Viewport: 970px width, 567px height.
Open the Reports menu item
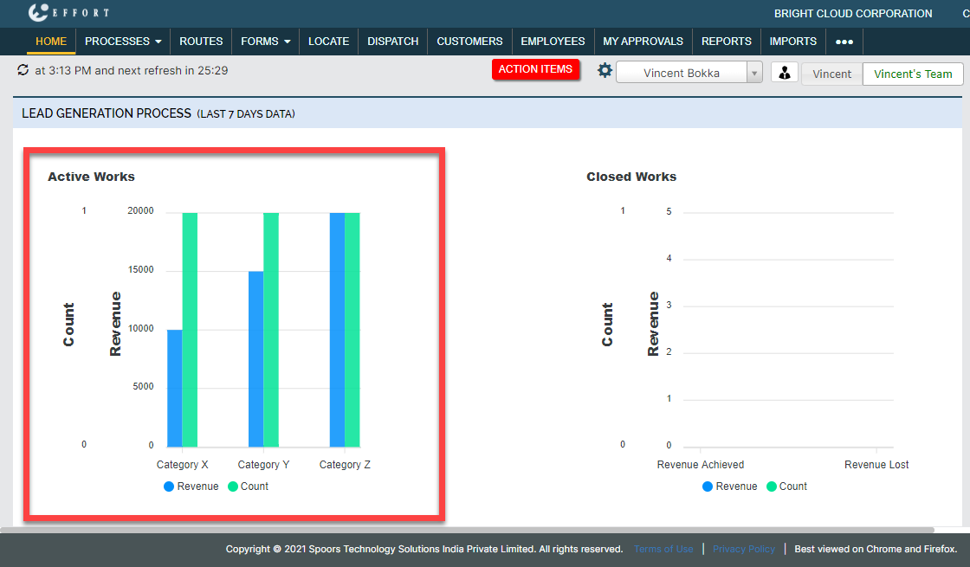(x=726, y=42)
